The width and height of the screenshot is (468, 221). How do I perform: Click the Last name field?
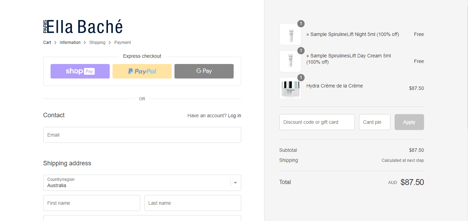pos(192,203)
